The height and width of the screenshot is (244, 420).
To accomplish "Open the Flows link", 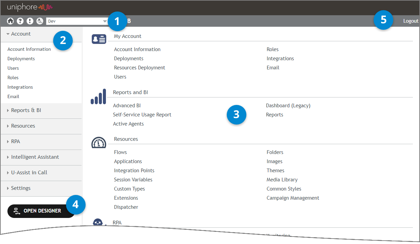I will click(120, 152).
